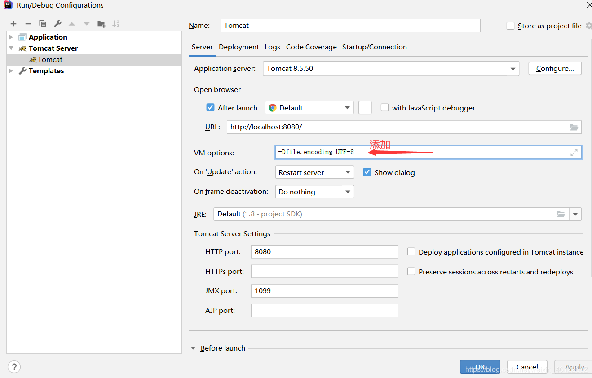Click the JMX port field showing 1099
The height and width of the screenshot is (378, 592).
[324, 291]
